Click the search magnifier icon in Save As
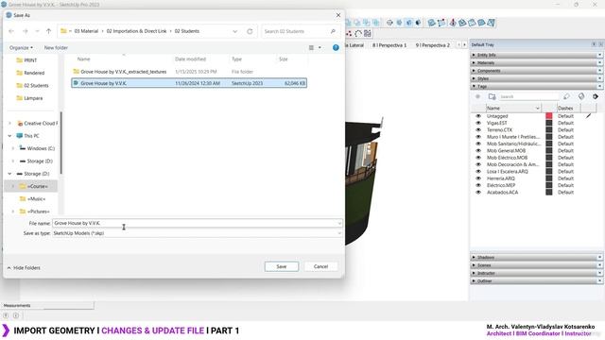 coord(333,31)
